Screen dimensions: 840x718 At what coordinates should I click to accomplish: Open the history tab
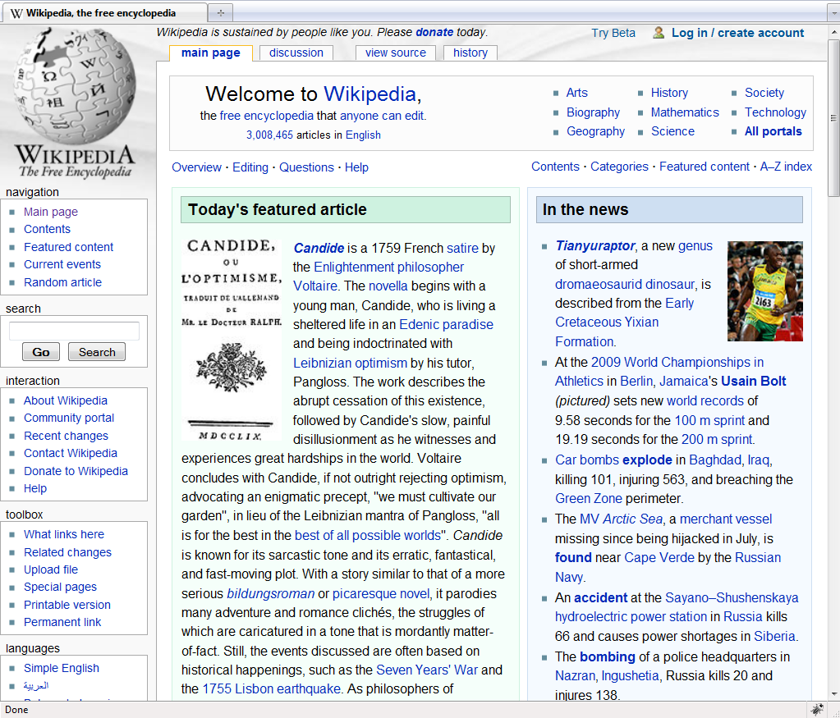point(470,53)
